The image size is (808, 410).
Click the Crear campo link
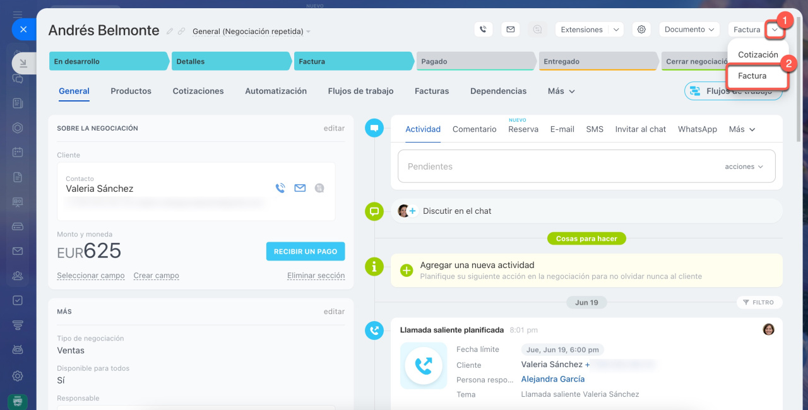point(157,276)
